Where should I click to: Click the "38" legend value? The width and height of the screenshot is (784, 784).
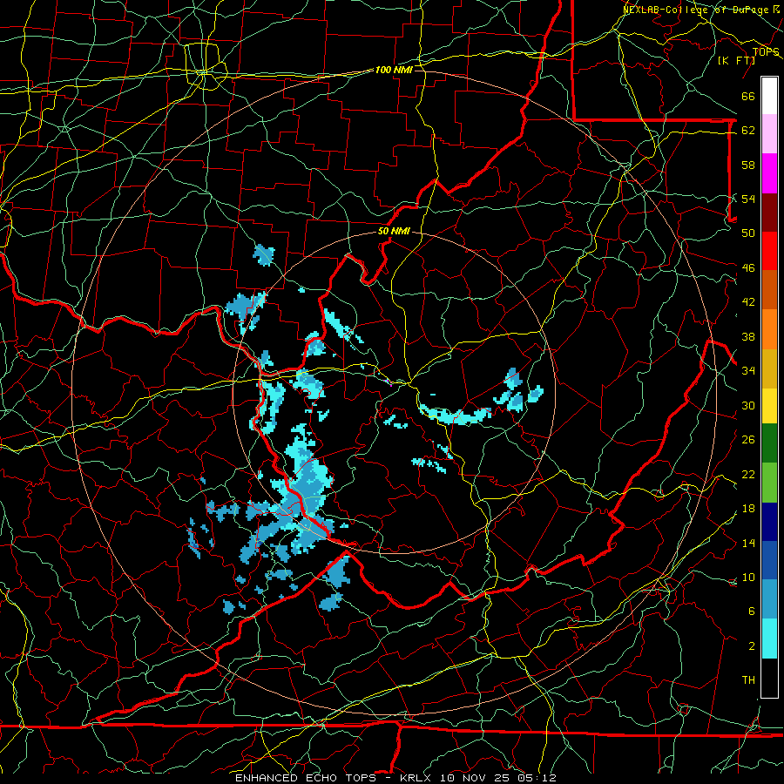(x=748, y=336)
